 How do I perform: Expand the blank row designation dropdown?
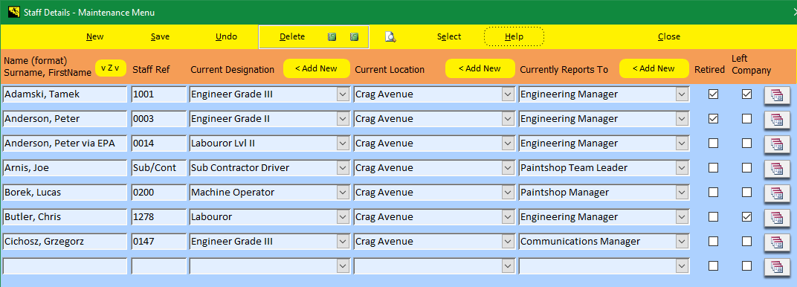[x=343, y=265]
